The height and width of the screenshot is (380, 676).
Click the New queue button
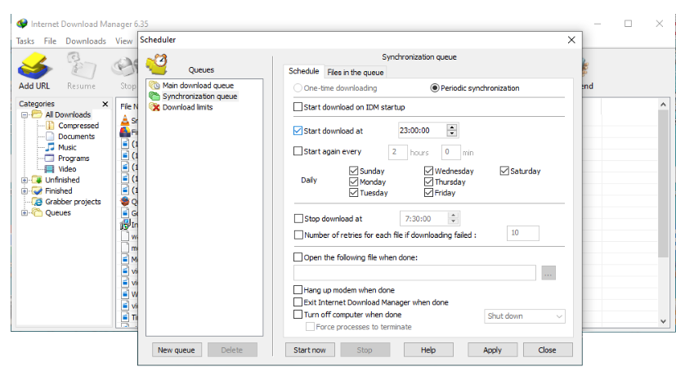177,350
